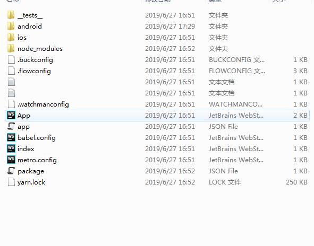Click the 250 KB size of yarn.lock
314x246 pixels.
pos(296,182)
